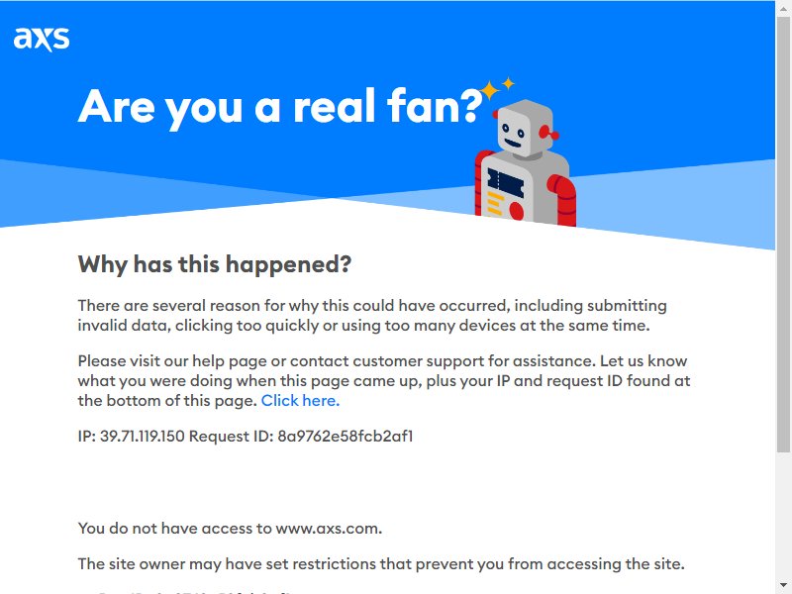Click the "Why has this happened?" heading
792x594 pixels.
214,264
